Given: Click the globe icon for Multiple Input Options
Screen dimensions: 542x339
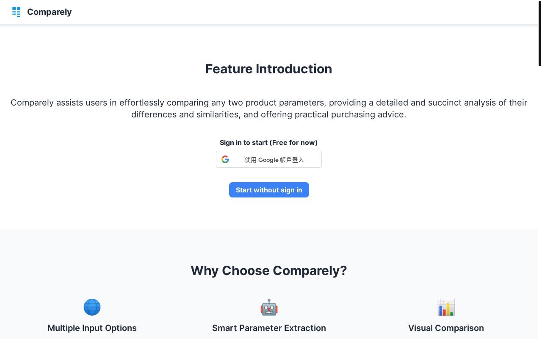Looking at the screenshot, I should pyautogui.click(x=92, y=307).
